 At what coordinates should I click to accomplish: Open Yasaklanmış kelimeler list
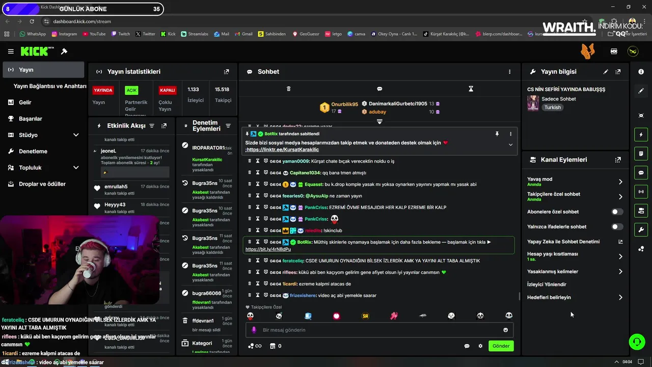click(620, 272)
